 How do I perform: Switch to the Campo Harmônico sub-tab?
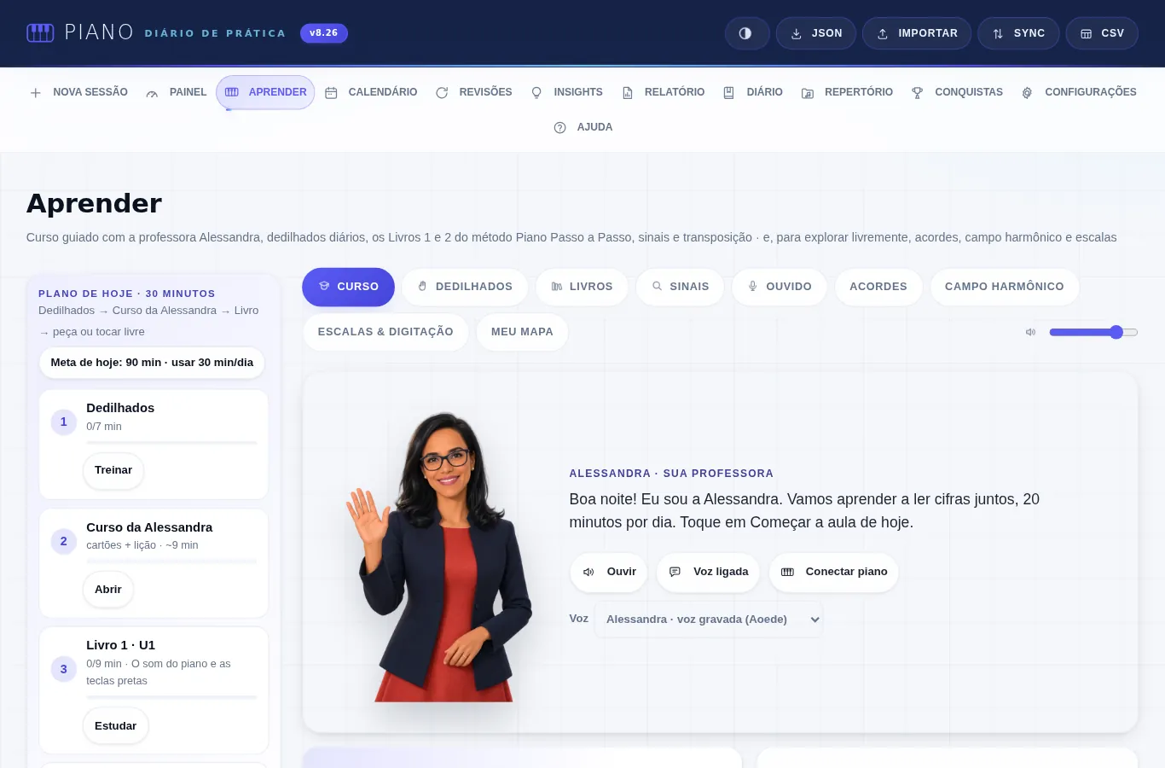(x=1005, y=287)
